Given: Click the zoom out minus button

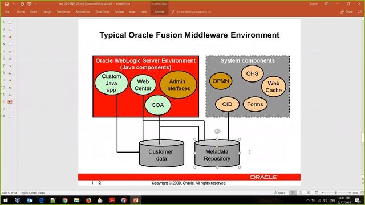Looking at the screenshot, I should click(x=323, y=193).
